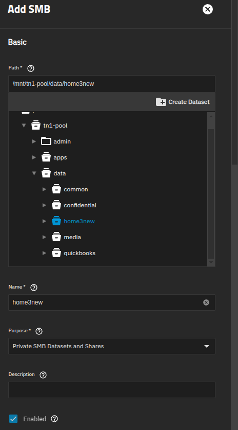
Task: Click the Description help question mark
Action: click(x=43, y=375)
